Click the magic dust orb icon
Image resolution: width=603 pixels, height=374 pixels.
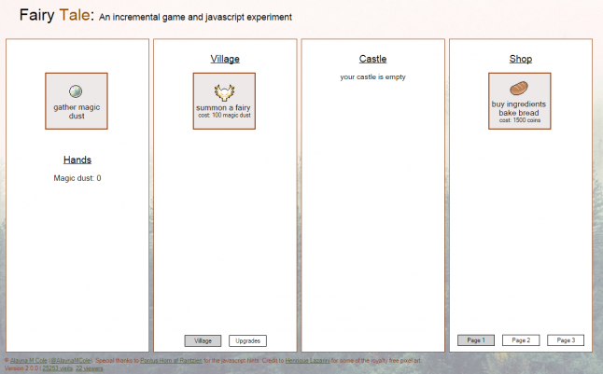77,90
